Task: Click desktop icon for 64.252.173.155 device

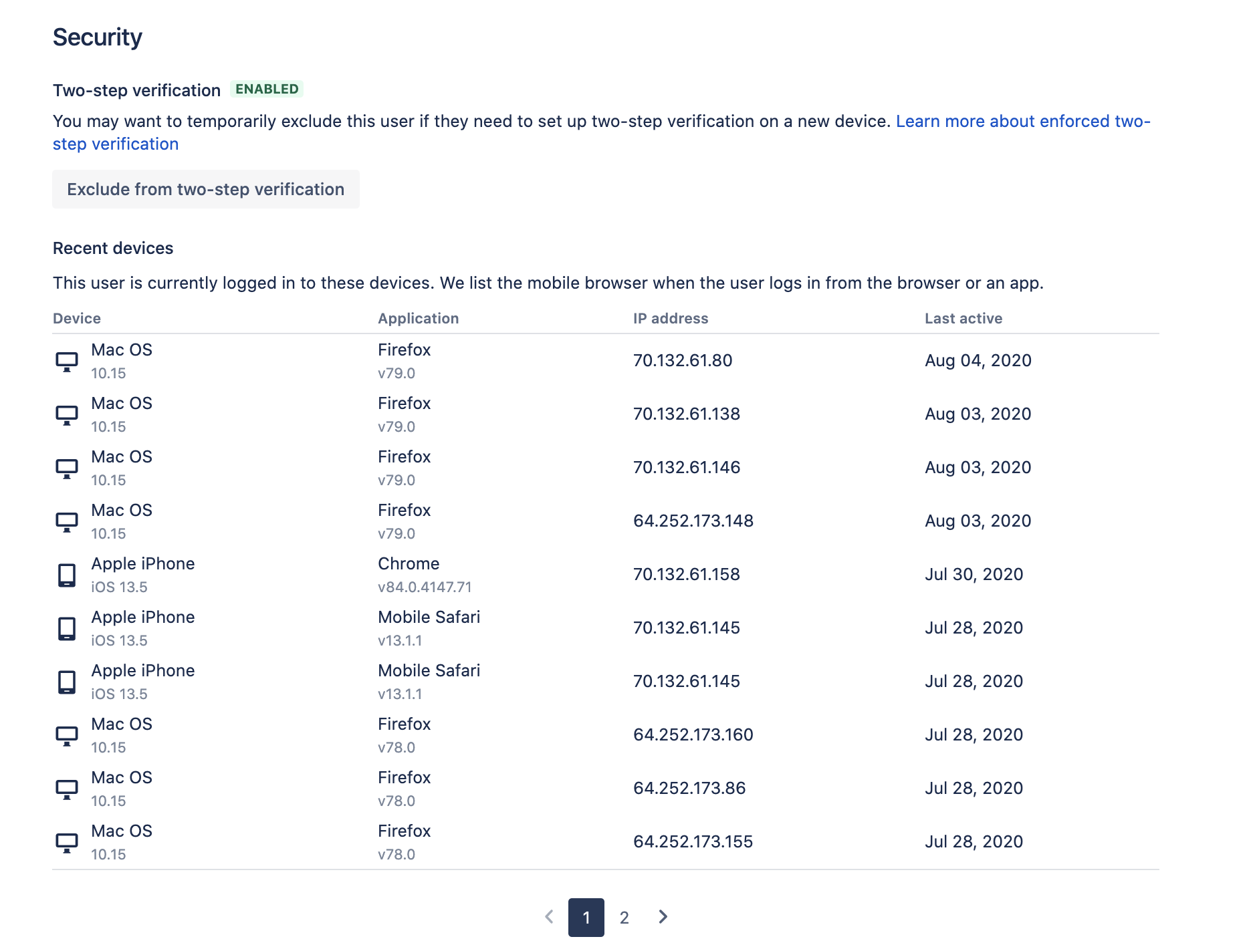Action: click(66, 843)
